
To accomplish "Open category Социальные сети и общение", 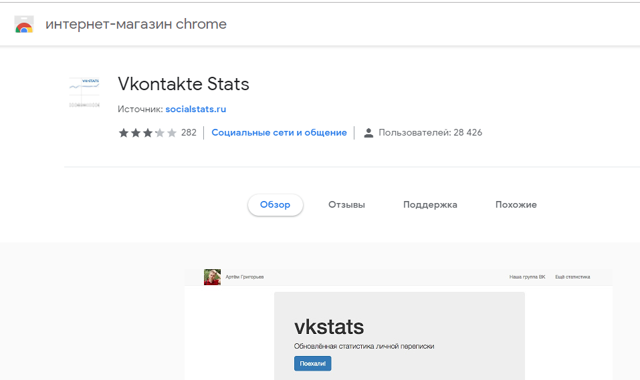I will 279,132.
